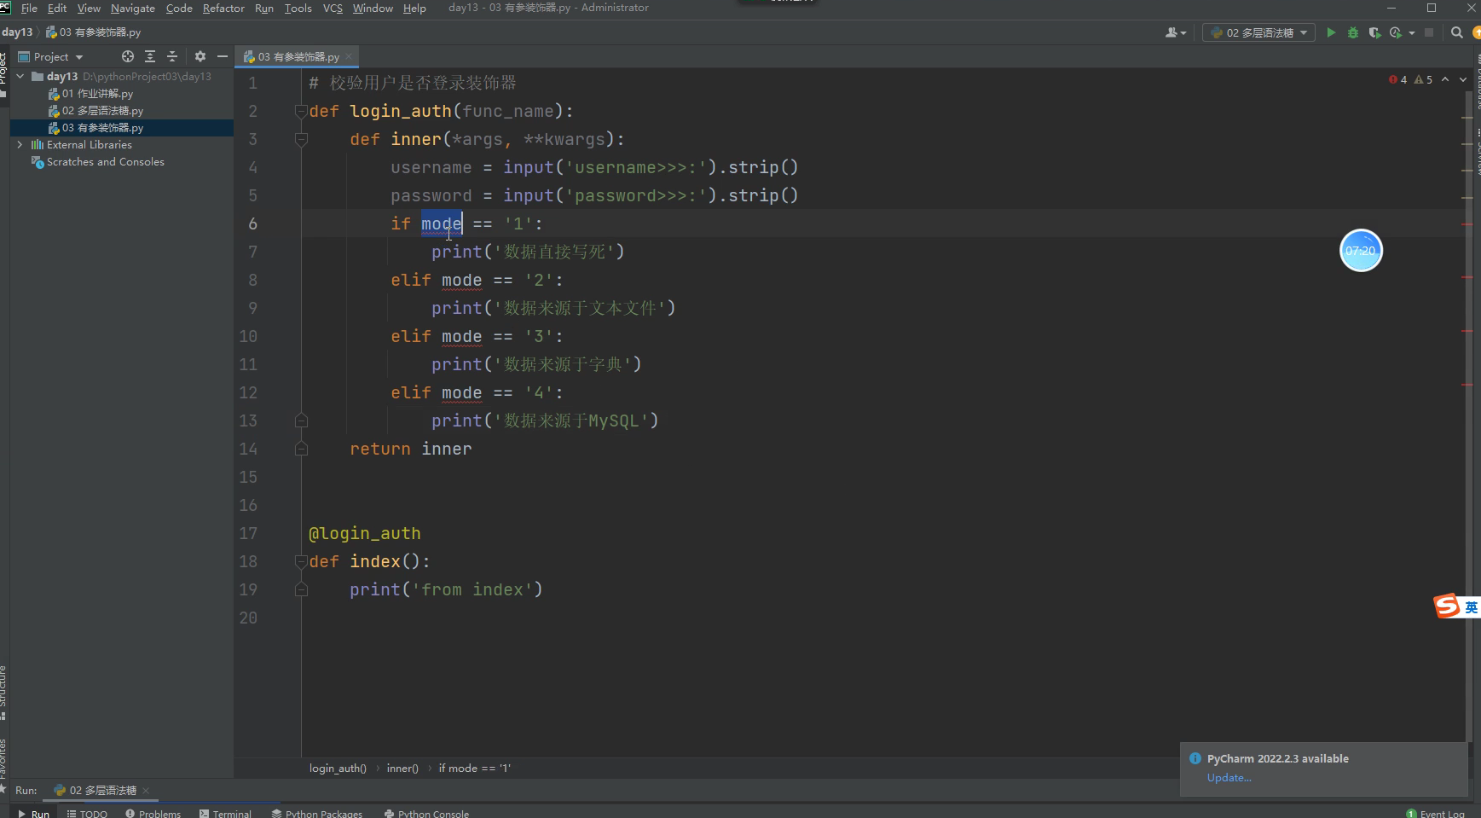
Task: Click the login_auth() breadcrumb
Action: (338, 768)
